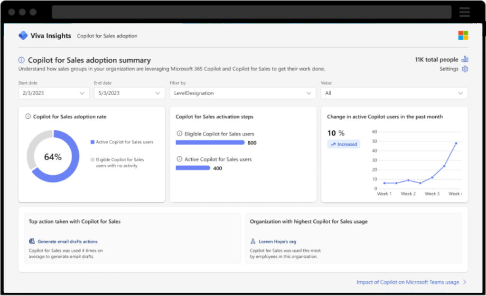Expand the Filter by LevelDesignation dropdown

[243, 93]
